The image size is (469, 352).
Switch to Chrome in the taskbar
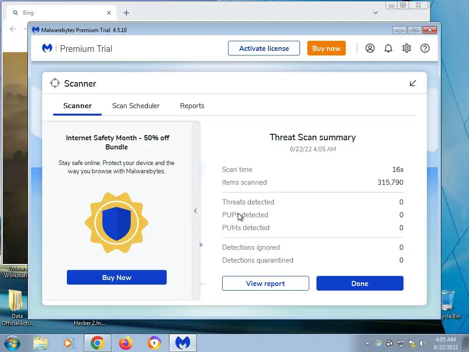[97, 343]
